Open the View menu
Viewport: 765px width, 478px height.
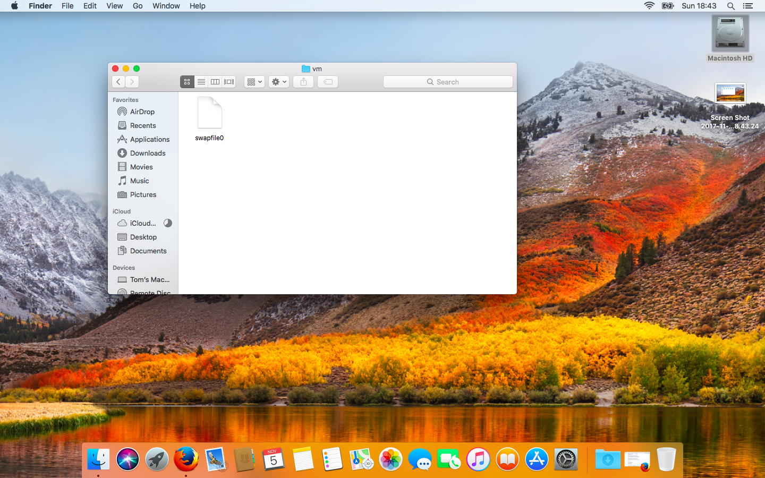click(114, 6)
